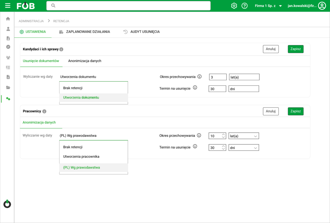Open the checkmark circle sidebar icon
Viewport: 330px width, 223px height.
tap(8, 47)
